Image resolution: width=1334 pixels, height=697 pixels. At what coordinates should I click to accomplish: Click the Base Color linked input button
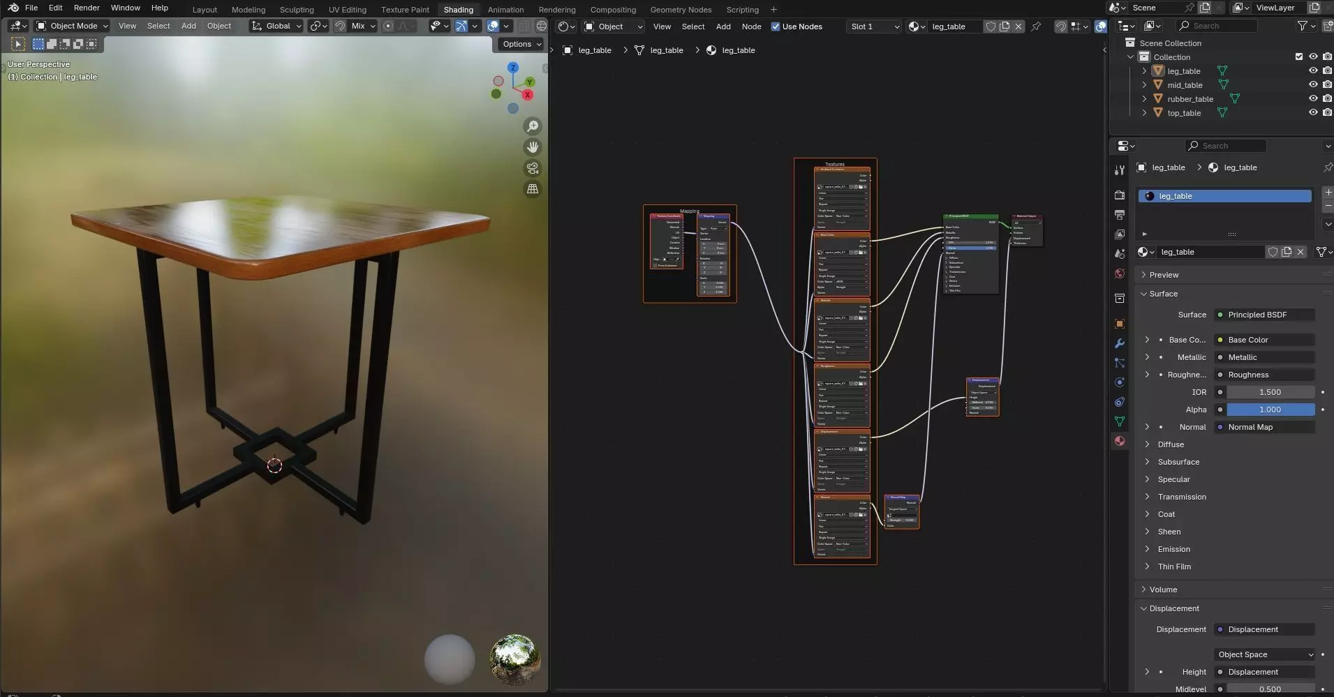[x=1265, y=340]
